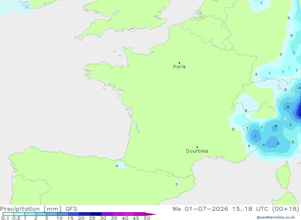Click the 'Precipitation [mm]' title text

pos(31,209)
